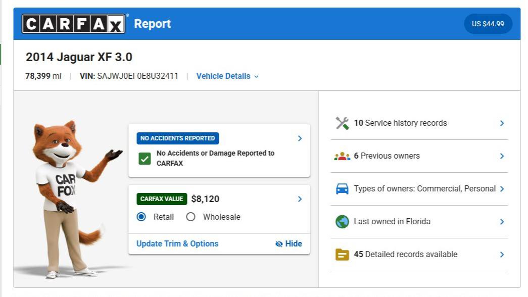Select the Retail value radio button
This screenshot has height=297, width=528.
tap(141, 217)
